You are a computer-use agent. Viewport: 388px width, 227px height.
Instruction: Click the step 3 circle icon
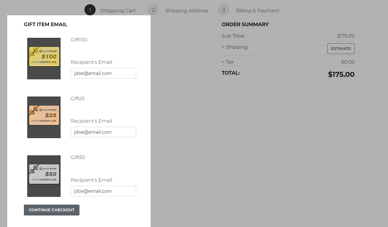223,10
